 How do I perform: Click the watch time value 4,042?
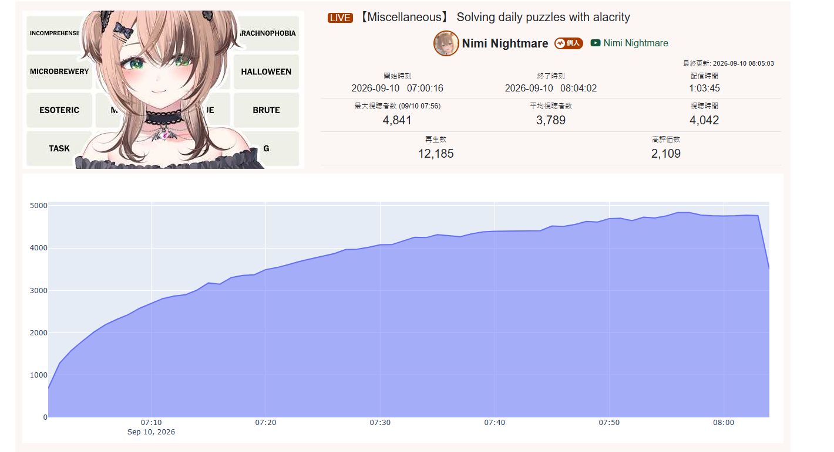tap(704, 120)
